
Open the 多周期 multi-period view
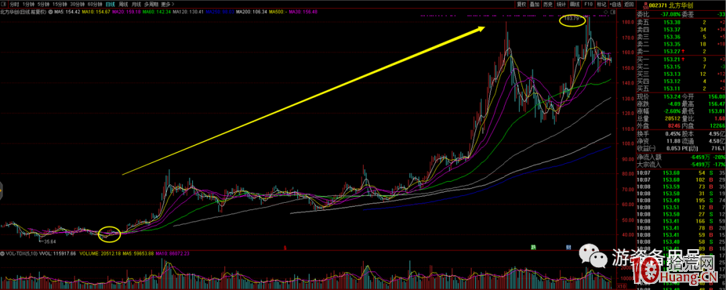point(151,4)
